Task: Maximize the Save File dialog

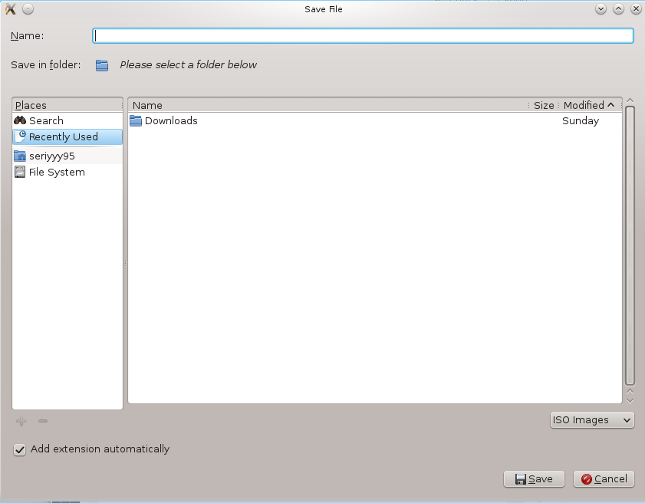Action: point(618,8)
